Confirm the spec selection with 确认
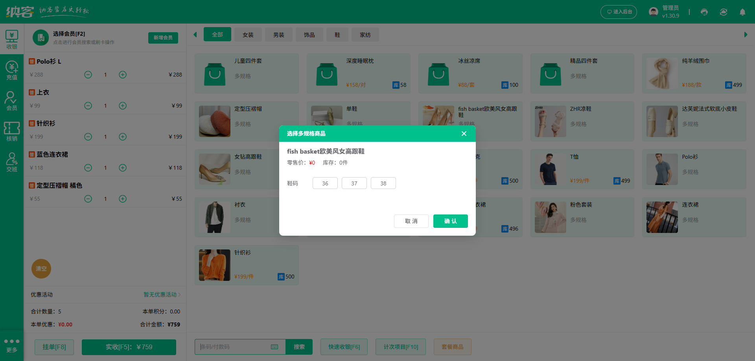 click(450, 221)
